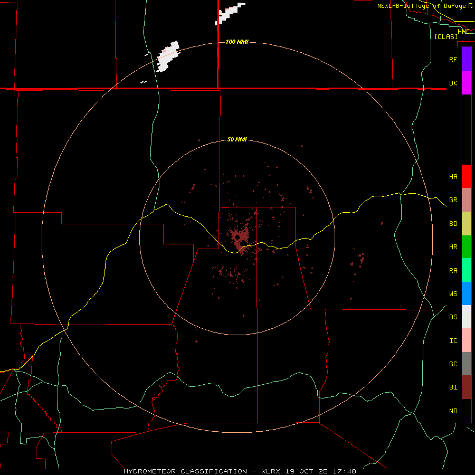Click the RF legend label
The image size is (475, 475).
pyautogui.click(x=453, y=59)
